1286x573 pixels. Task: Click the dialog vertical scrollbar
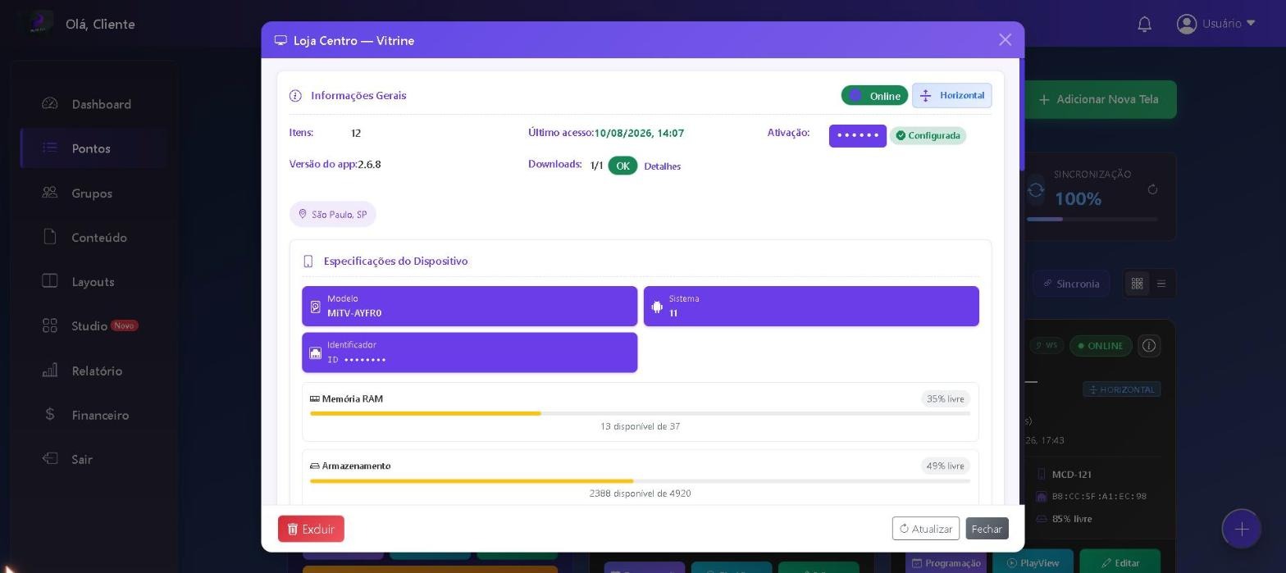[x=1022, y=115]
